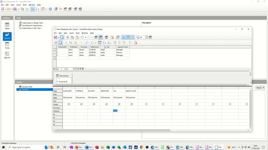Open Tools menu in Query Design window
The height and width of the screenshot is (150, 268).
[77, 33]
